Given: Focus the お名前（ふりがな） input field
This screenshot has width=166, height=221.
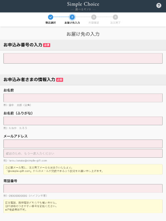Looking at the screenshot, I should coord(83,121).
